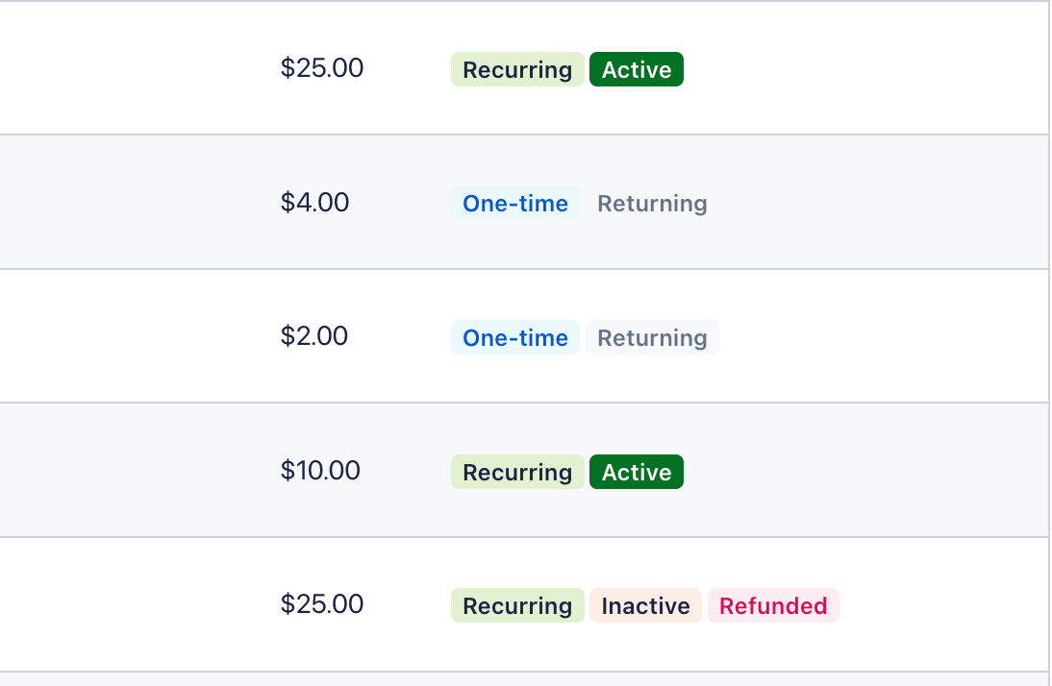Click the Active badge in the top $25.00 row

coord(637,70)
